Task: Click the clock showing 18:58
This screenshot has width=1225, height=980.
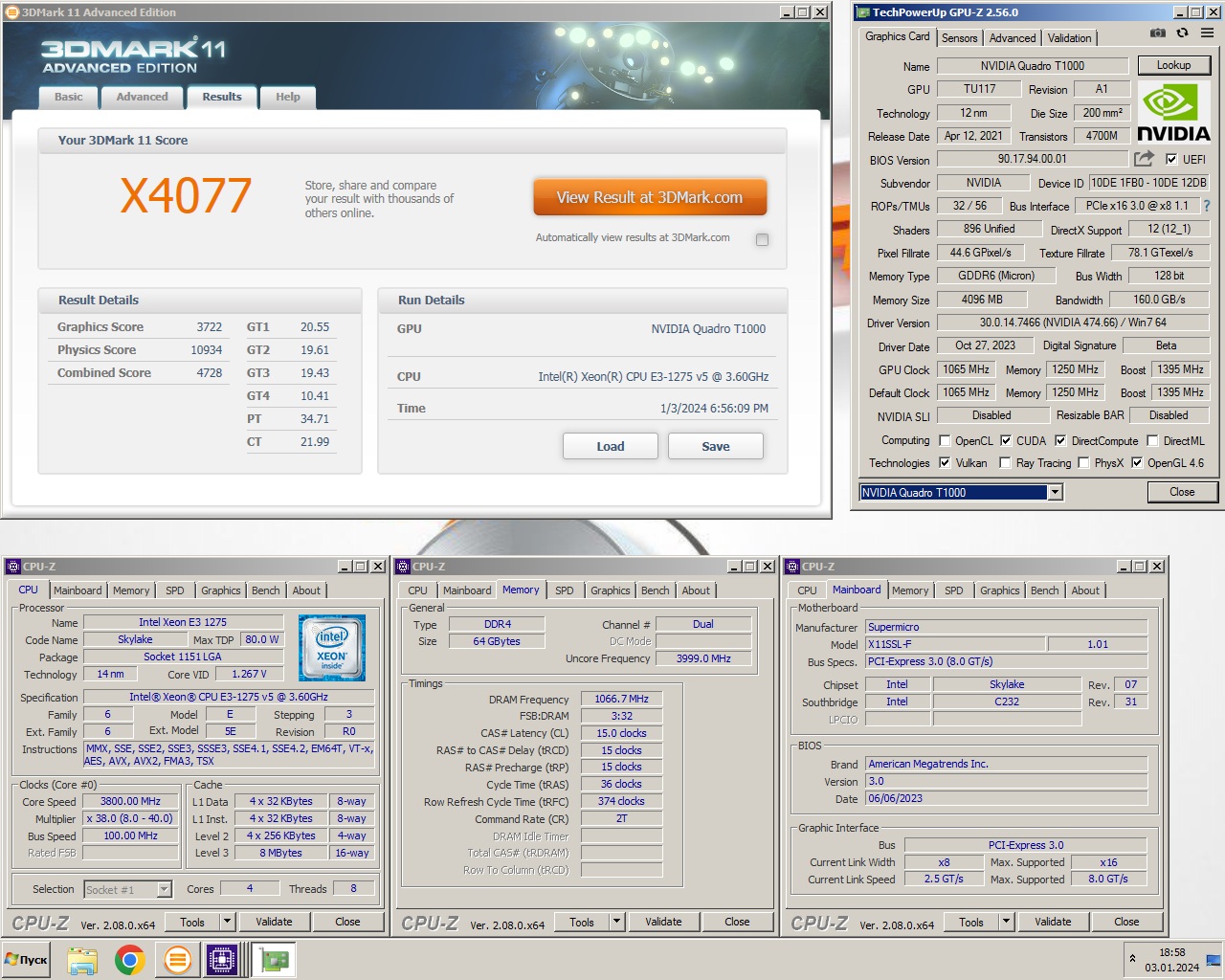Action: 1171,952
